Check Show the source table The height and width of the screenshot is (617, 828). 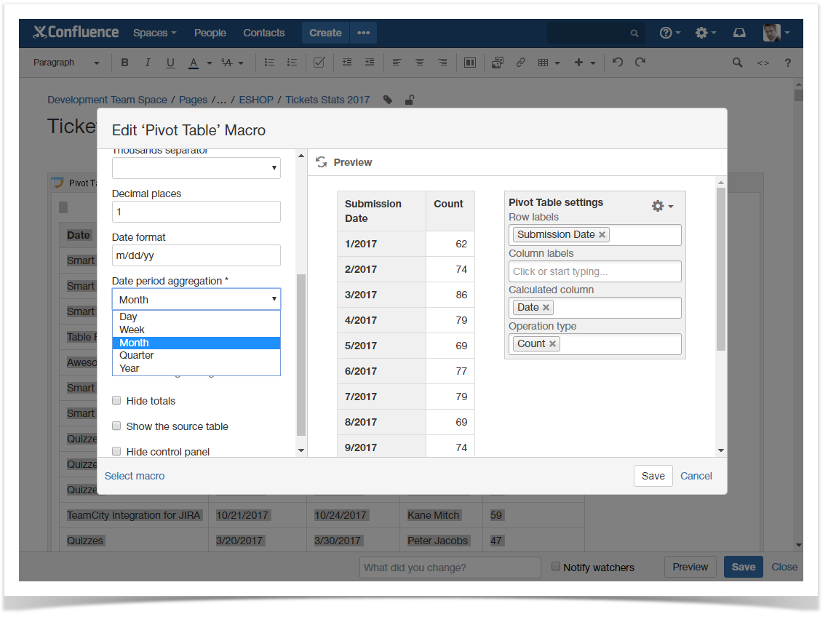click(x=116, y=426)
